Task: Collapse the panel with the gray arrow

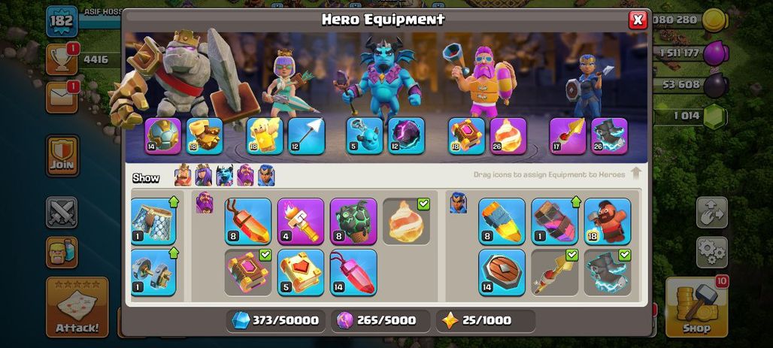Action: [x=636, y=173]
